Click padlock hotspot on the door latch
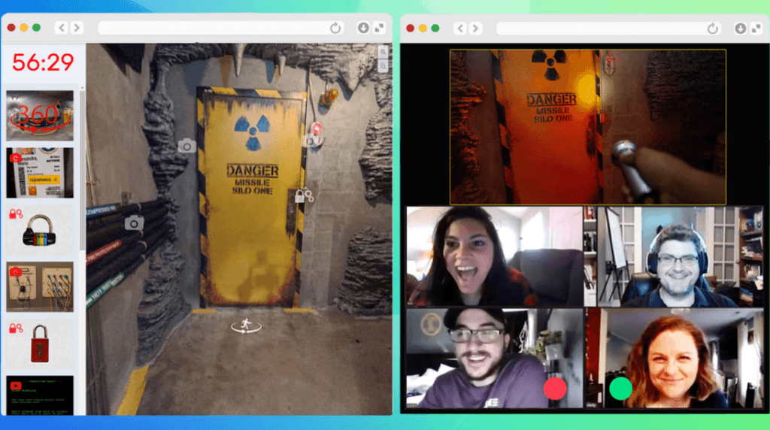The image size is (770, 430). coord(304,195)
